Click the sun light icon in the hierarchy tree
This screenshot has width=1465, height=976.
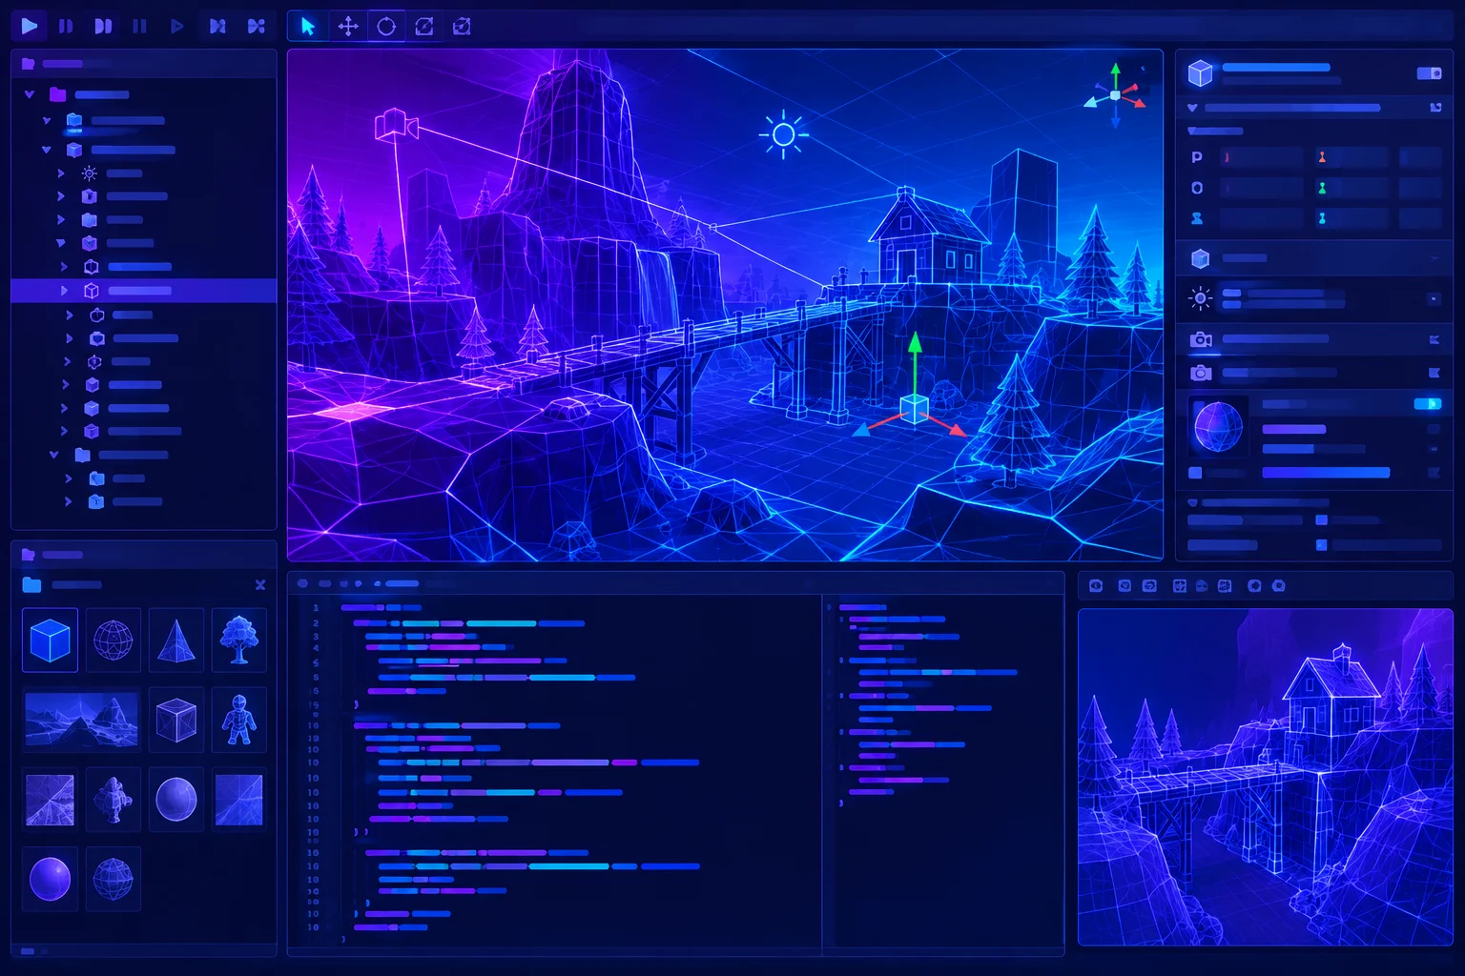(89, 173)
